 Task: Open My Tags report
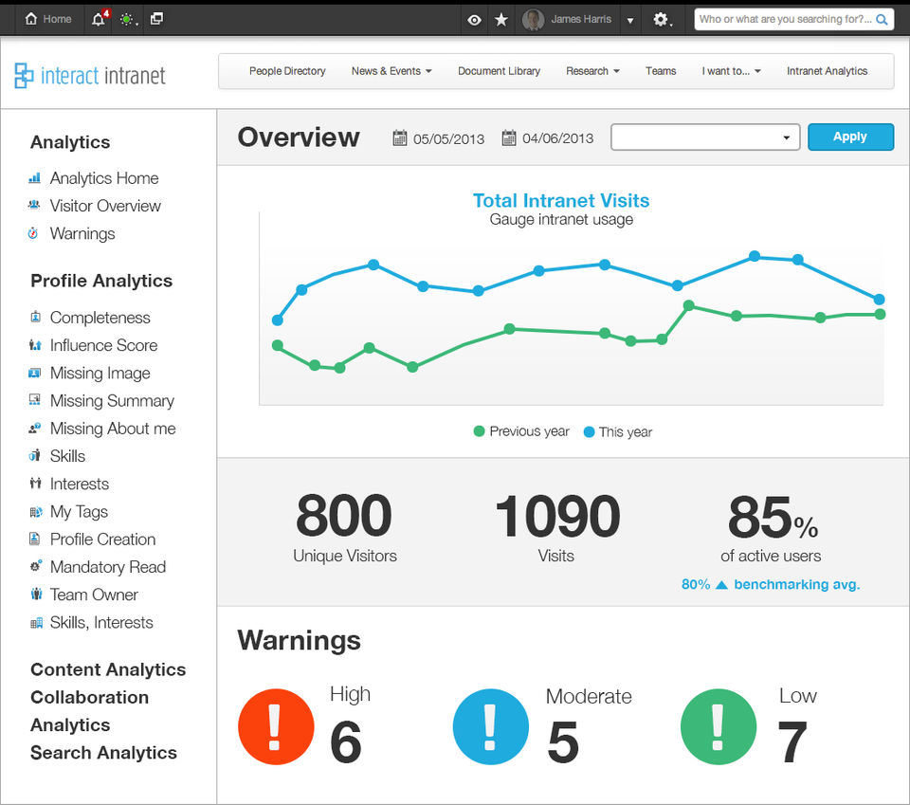[79, 512]
